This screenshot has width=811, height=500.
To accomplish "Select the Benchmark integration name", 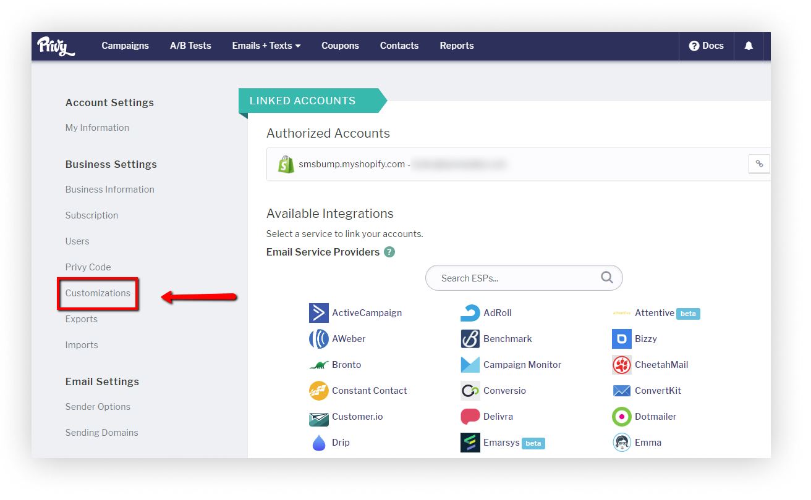I will (507, 339).
